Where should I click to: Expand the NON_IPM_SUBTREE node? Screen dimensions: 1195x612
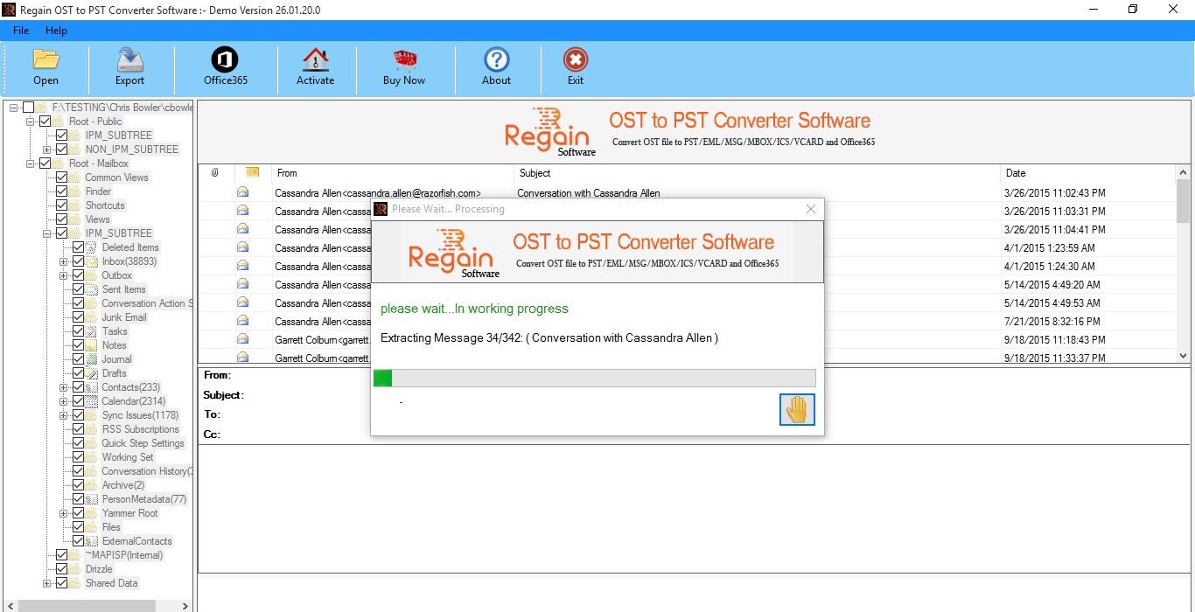(x=47, y=150)
